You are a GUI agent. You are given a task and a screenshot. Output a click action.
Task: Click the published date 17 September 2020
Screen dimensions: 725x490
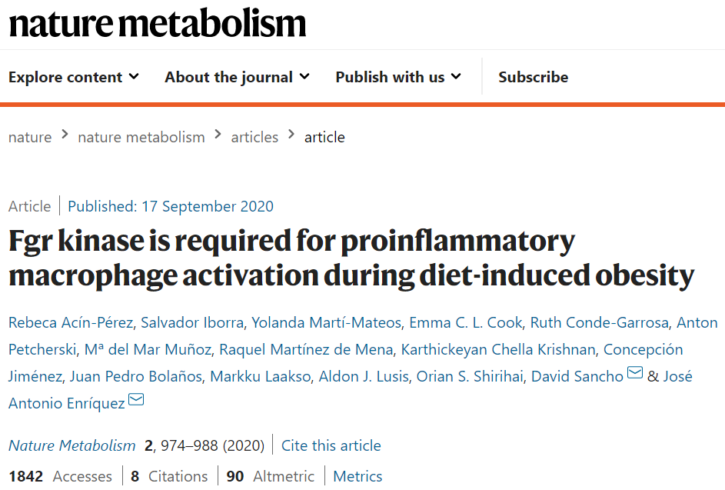tap(171, 206)
